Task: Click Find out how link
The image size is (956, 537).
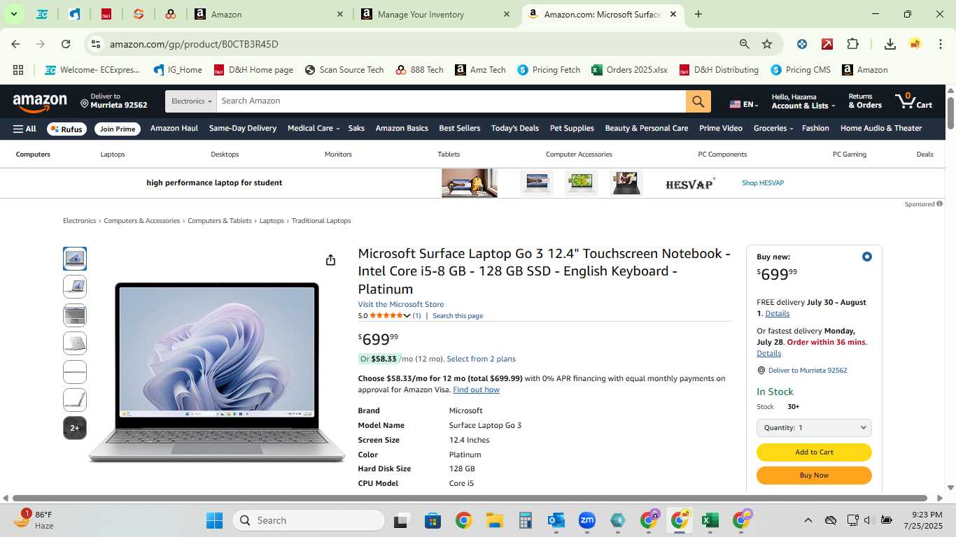Action: [x=476, y=390]
